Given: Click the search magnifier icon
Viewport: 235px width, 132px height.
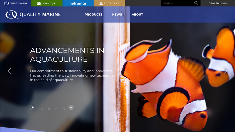Looking at the screenshot, I should (x=196, y=3).
